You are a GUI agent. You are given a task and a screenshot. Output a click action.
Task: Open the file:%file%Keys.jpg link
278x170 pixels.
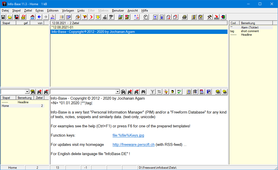pos(128,135)
